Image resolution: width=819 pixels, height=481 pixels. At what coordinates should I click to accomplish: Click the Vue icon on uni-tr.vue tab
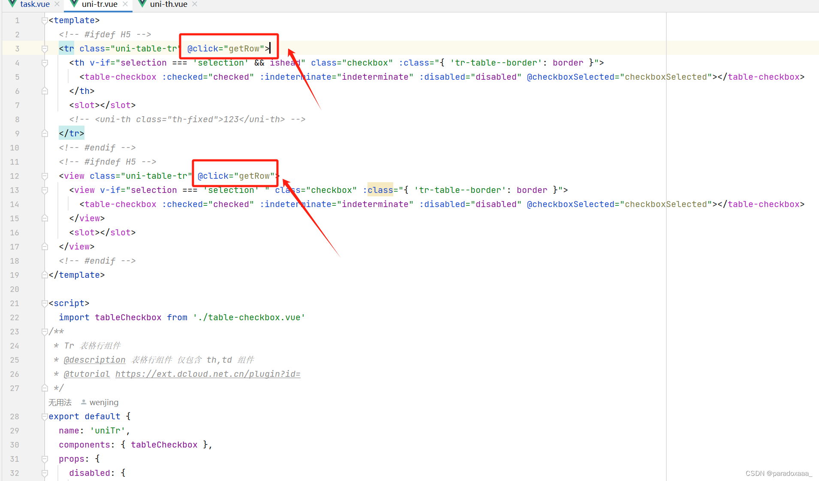click(74, 4)
